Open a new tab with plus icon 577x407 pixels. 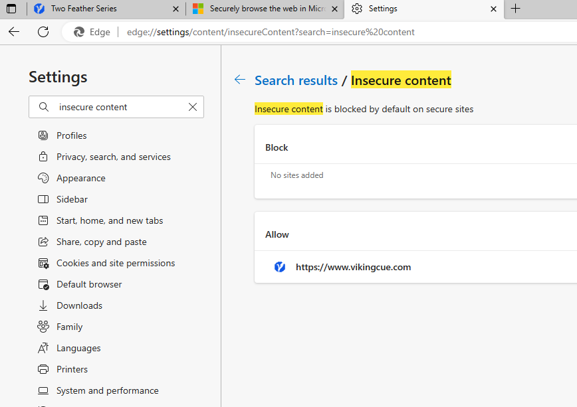[x=516, y=9]
